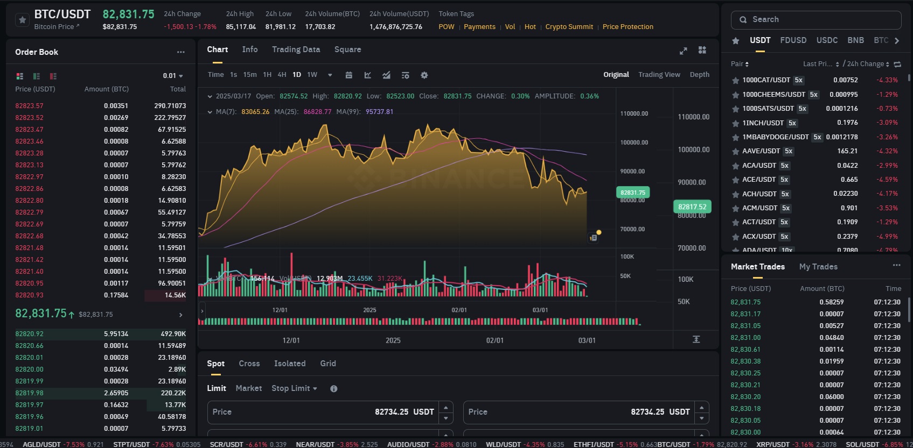
Task: Star the 1000CAT/USDT pair
Action: (735, 80)
